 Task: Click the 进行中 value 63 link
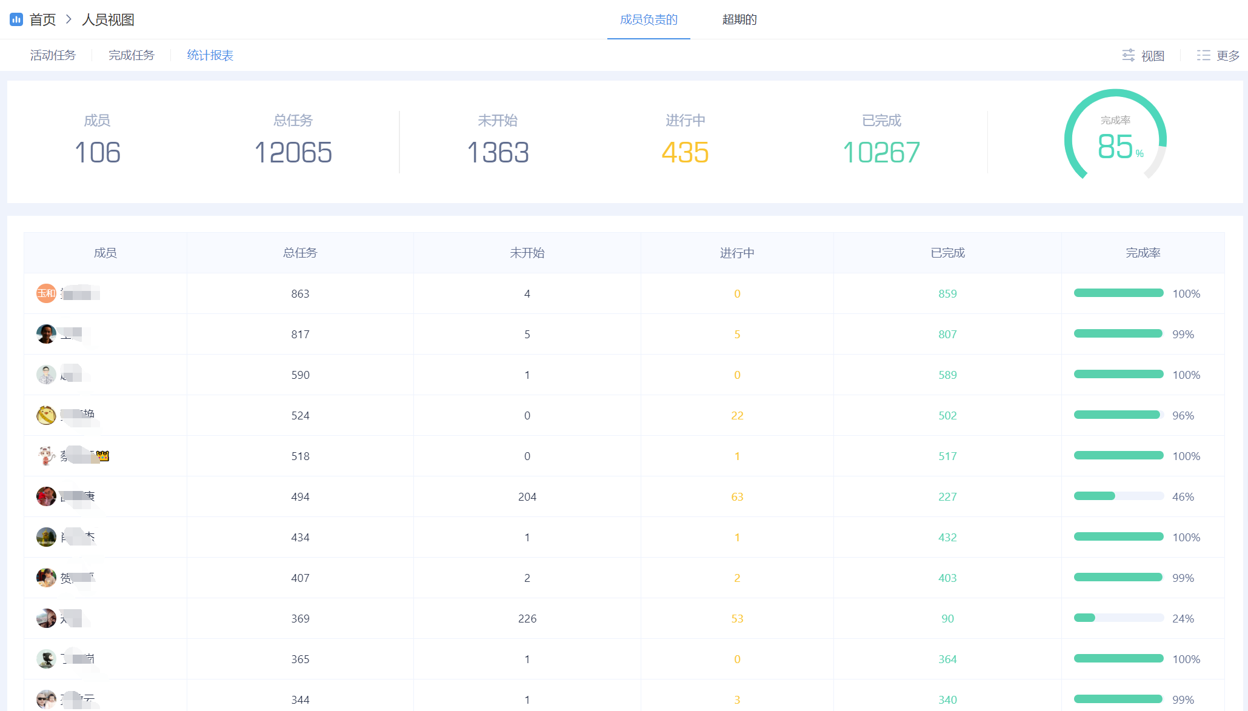[737, 496]
